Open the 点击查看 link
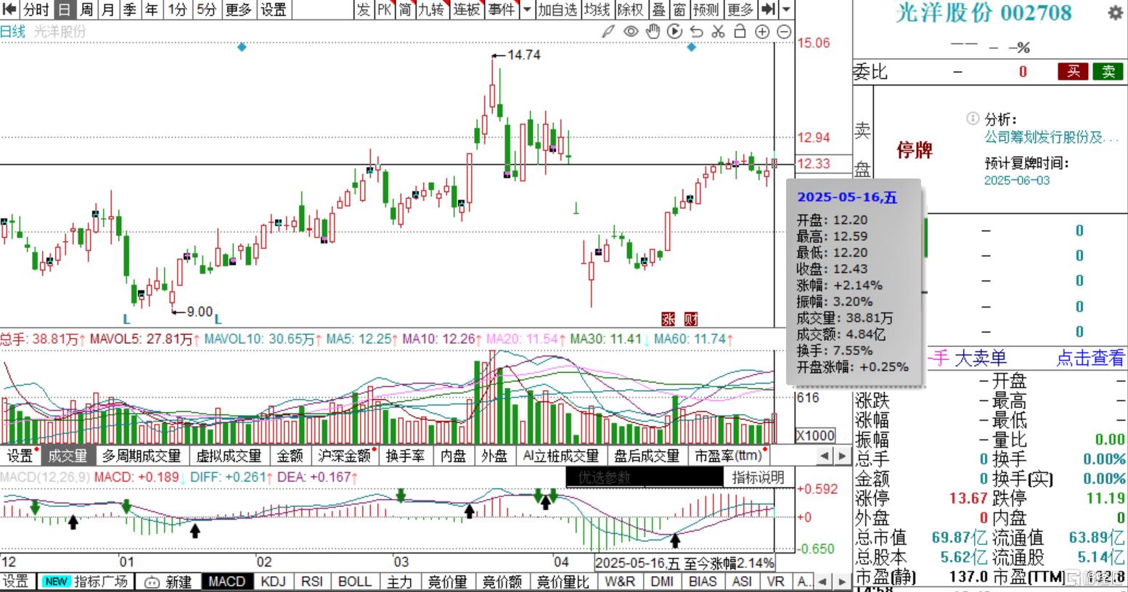The height and width of the screenshot is (592, 1128). click(x=1090, y=358)
